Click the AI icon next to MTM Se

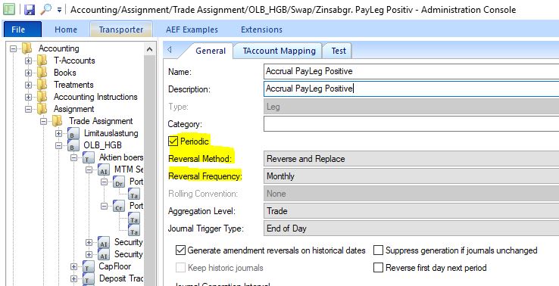pyautogui.click(x=103, y=170)
